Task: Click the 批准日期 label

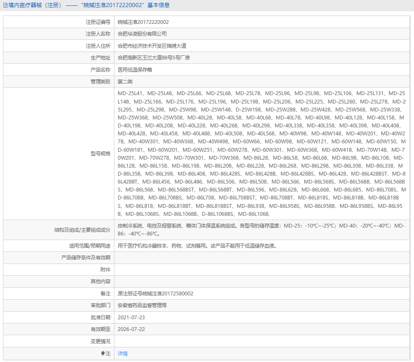Action: [x=100, y=317]
